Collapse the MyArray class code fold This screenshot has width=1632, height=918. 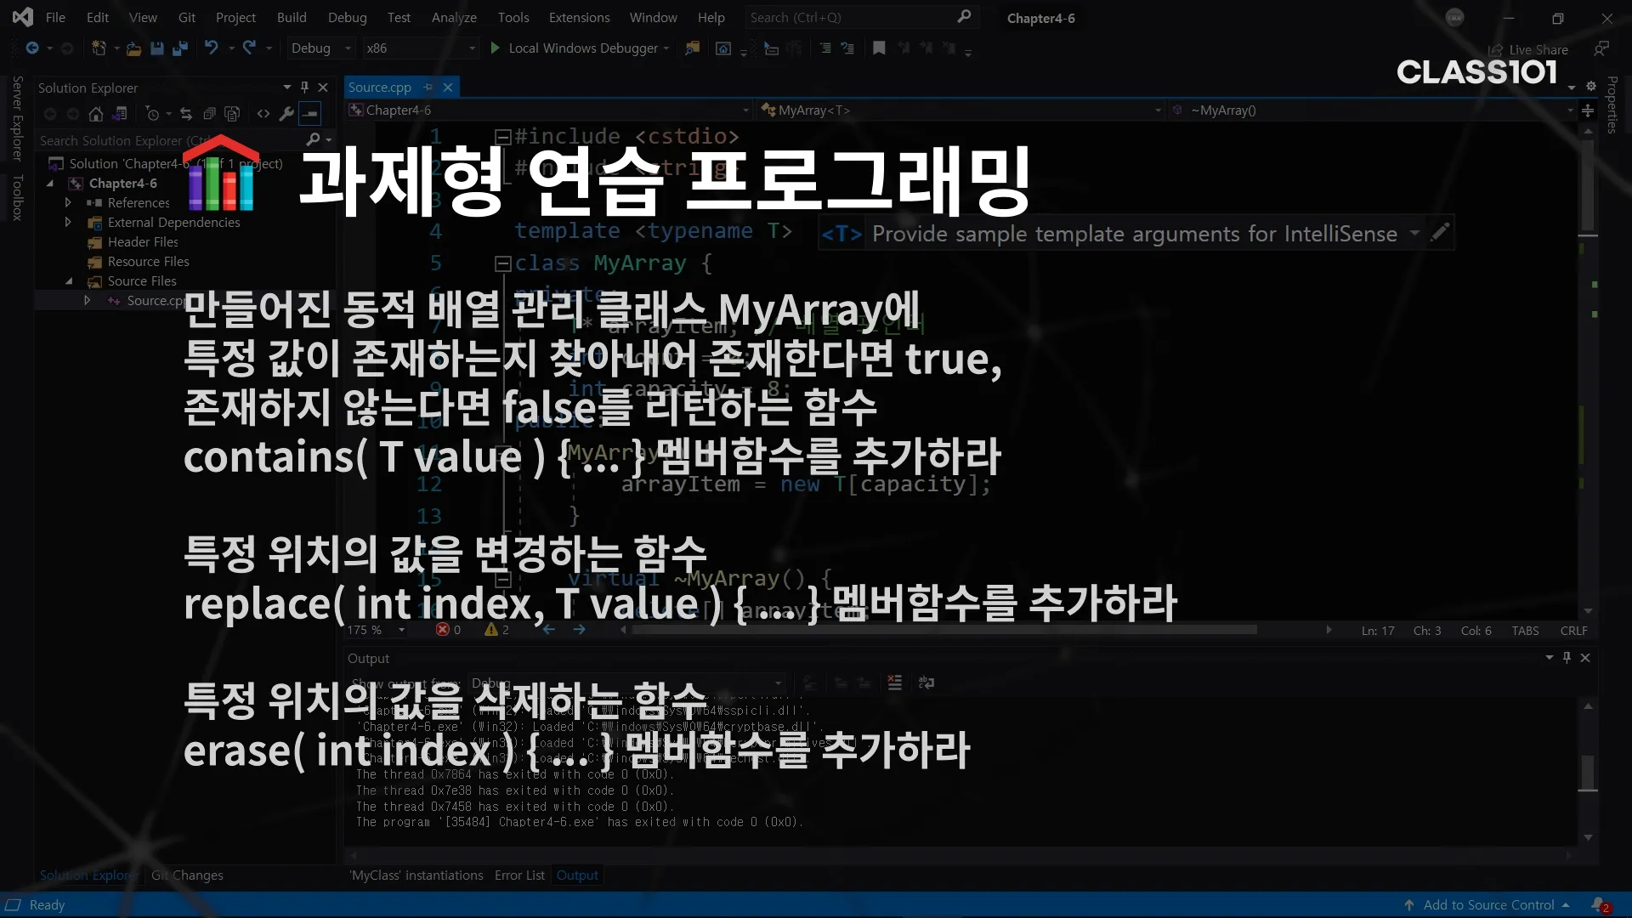tap(502, 263)
